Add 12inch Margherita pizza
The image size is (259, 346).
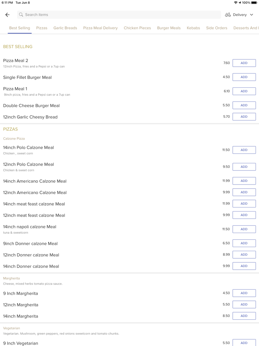point(244,305)
